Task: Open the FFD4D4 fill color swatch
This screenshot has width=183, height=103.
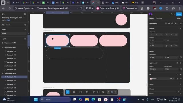Action: click(151, 79)
